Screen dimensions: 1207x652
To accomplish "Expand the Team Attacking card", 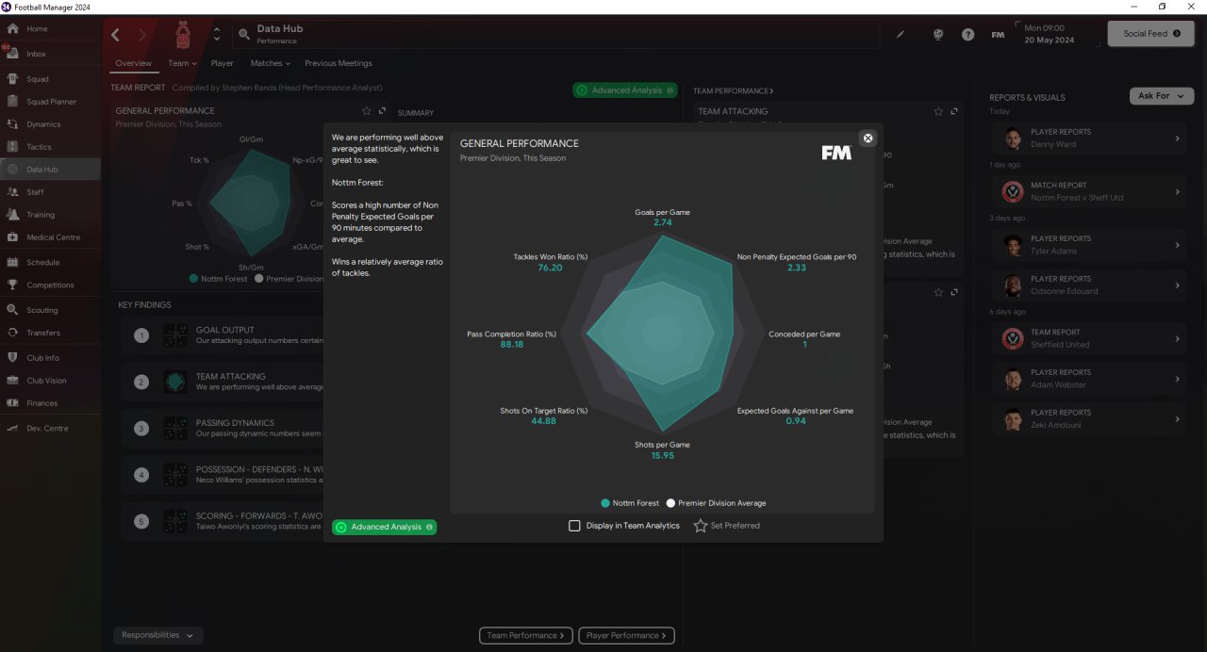I will pos(954,111).
